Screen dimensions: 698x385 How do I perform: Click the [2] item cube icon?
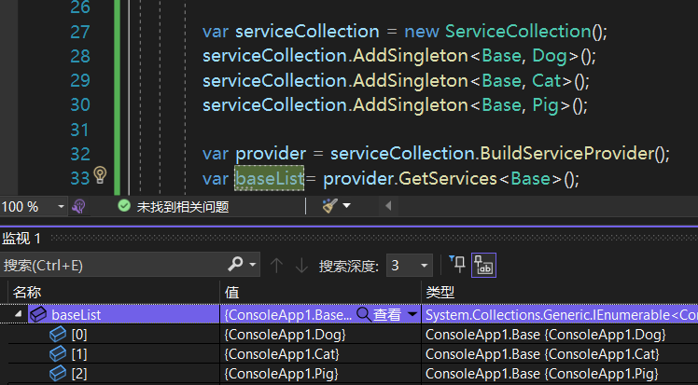(58, 374)
